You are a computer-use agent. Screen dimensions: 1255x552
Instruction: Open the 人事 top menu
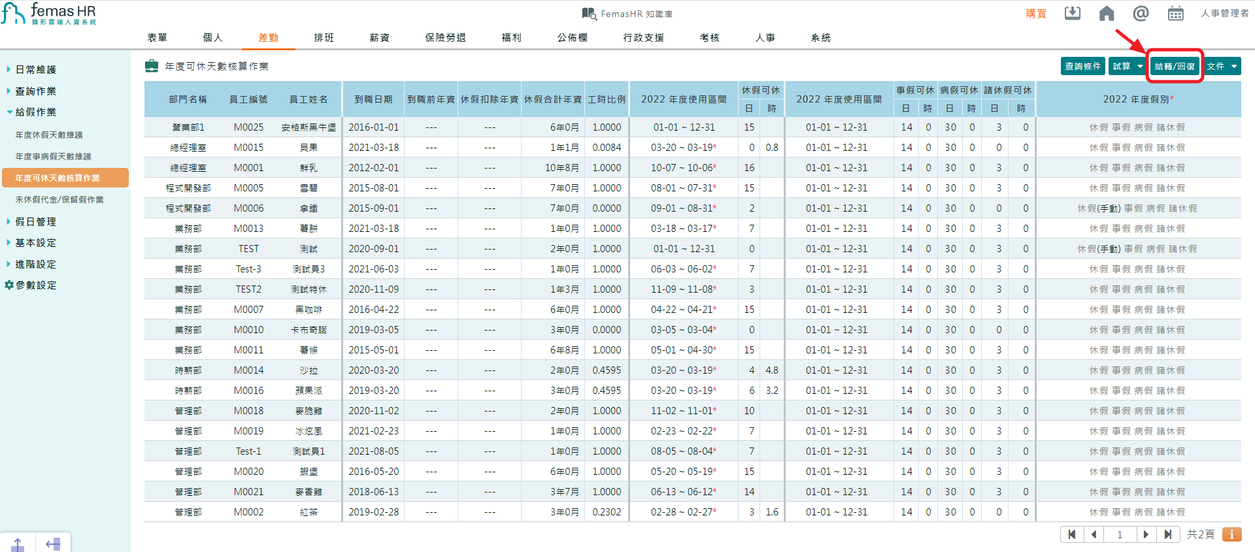coord(765,37)
